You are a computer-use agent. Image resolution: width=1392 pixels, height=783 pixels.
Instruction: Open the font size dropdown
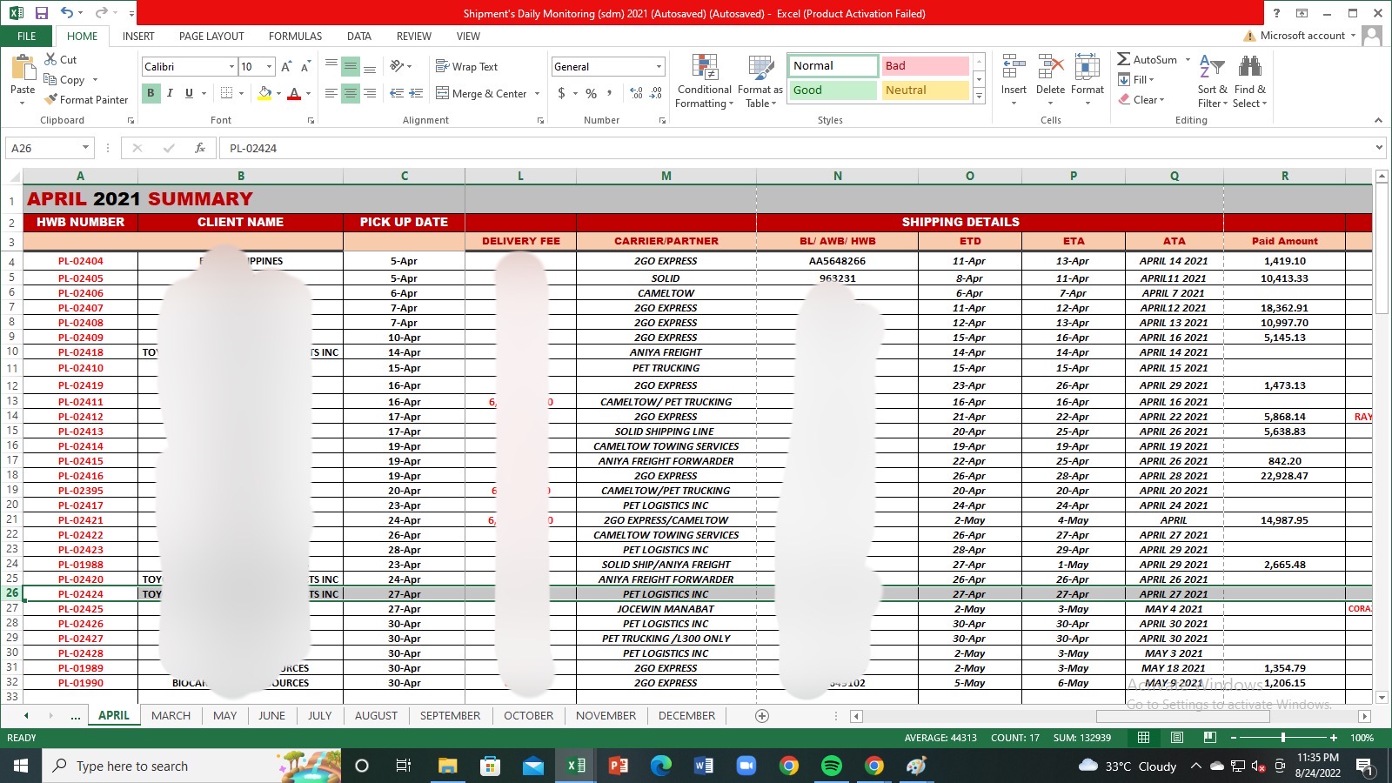(269, 67)
